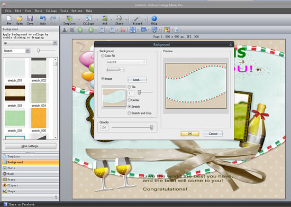Click the Frame sidebar icon
Image resolution: width=291 pixels, height=207 pixels.
point(4,180)
